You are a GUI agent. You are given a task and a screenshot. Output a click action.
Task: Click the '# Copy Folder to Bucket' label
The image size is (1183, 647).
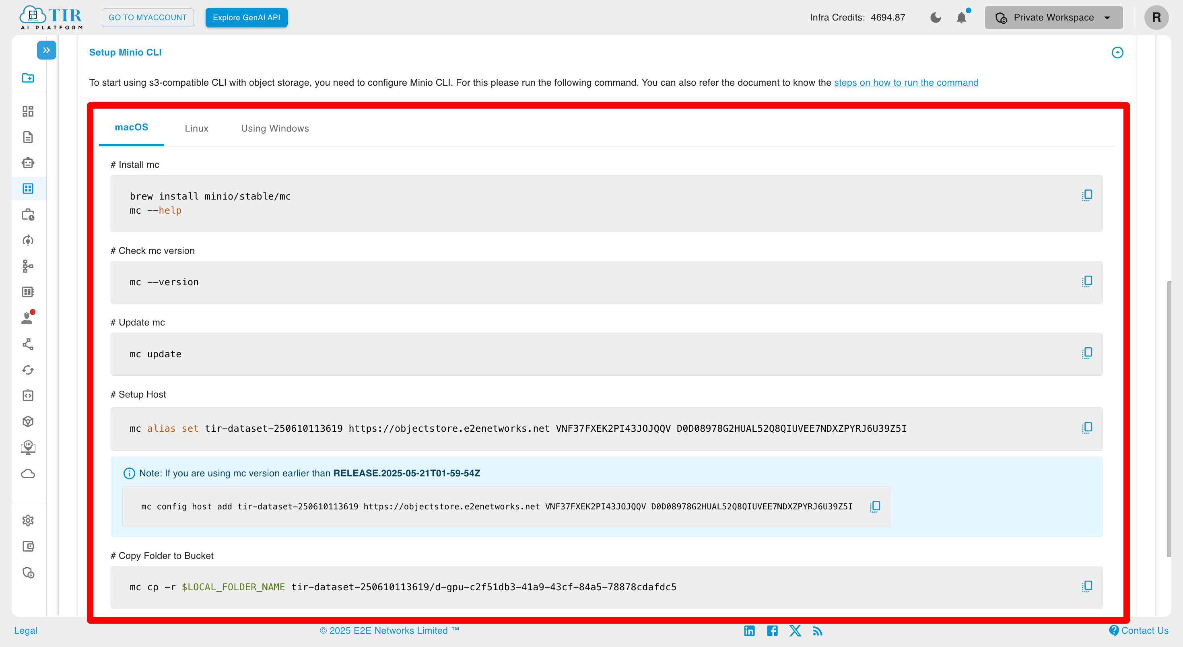[x=162, y=556]
